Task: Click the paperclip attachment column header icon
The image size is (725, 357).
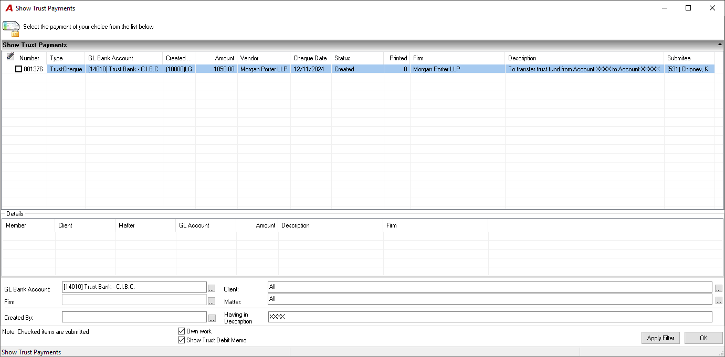Action: [x=10, y=57]
